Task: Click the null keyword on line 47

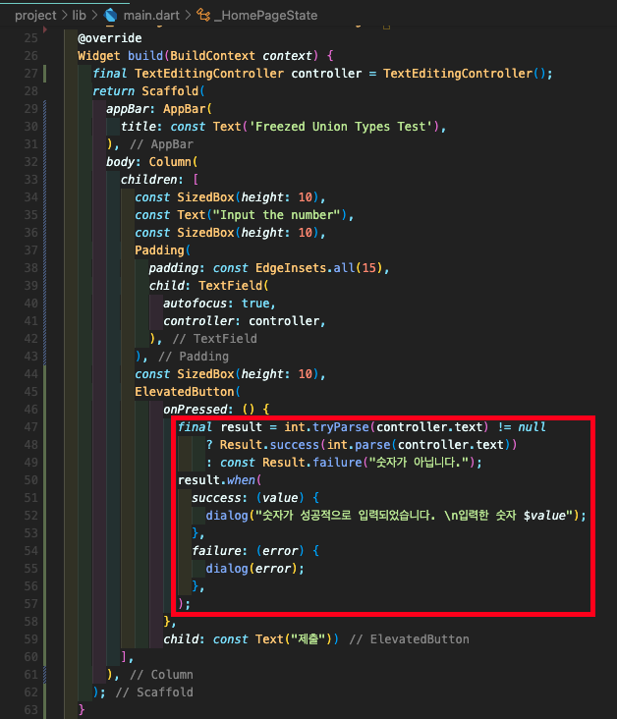Action: tap(532, 427)
